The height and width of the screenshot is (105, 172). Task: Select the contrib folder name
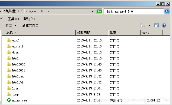[x=18, y=46]
